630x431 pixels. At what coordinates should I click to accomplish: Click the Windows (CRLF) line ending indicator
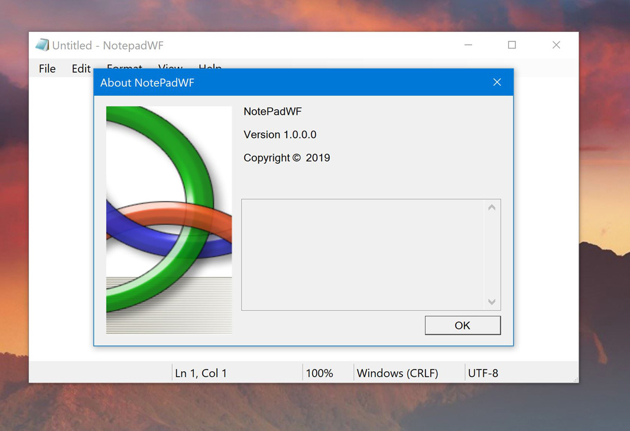click(x=397, y=373)
